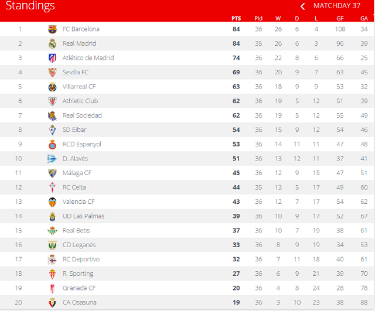The image size is (375, 311).
Task: Click the Sevilla FC crest icon
Action: click(52, 72)
